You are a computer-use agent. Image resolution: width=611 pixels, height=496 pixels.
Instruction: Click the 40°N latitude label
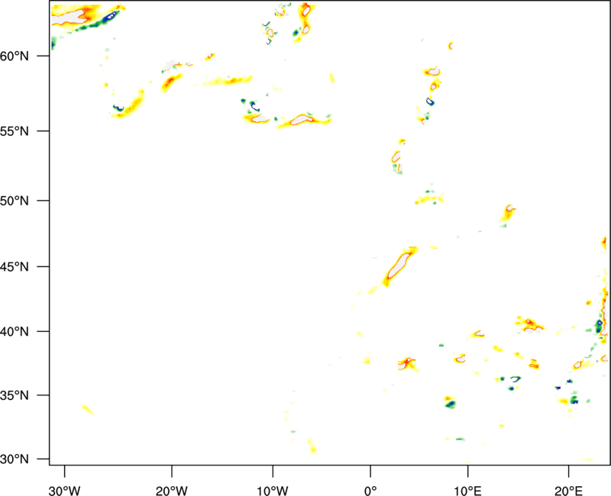click(15, 332)
